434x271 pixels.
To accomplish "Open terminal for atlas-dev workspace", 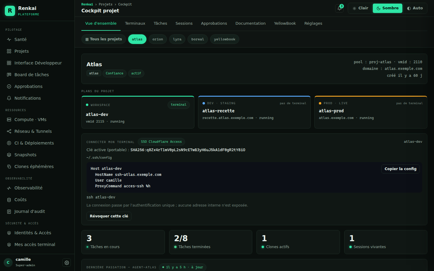I will pos(178,105).
